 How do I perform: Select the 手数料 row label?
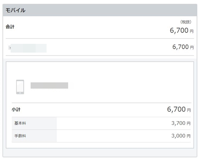pos(20,136)
